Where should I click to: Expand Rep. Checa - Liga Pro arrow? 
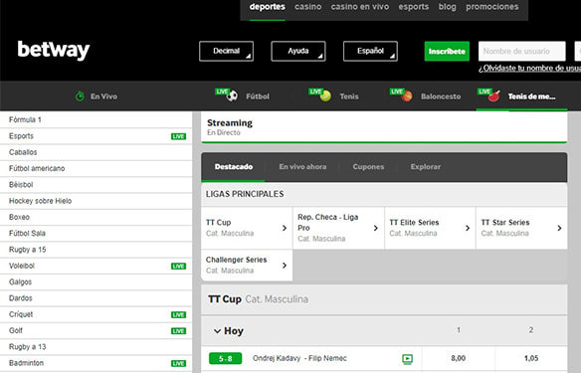coord(376,228)
